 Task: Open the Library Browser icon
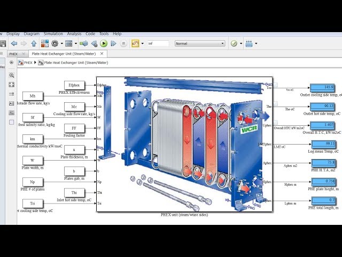coord(45,43)
